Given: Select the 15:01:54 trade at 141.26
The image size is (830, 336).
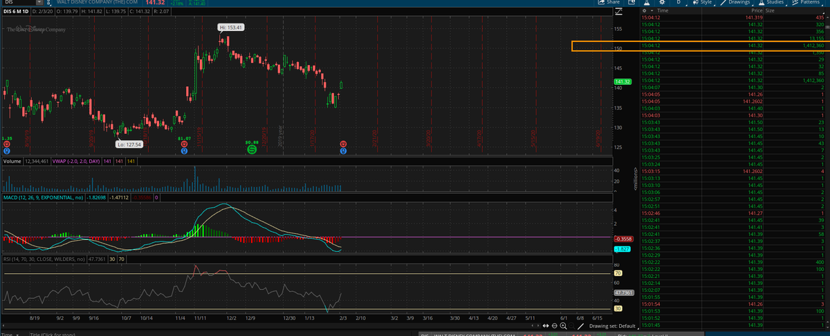Looking at the screenshot, I should point(732,304).
